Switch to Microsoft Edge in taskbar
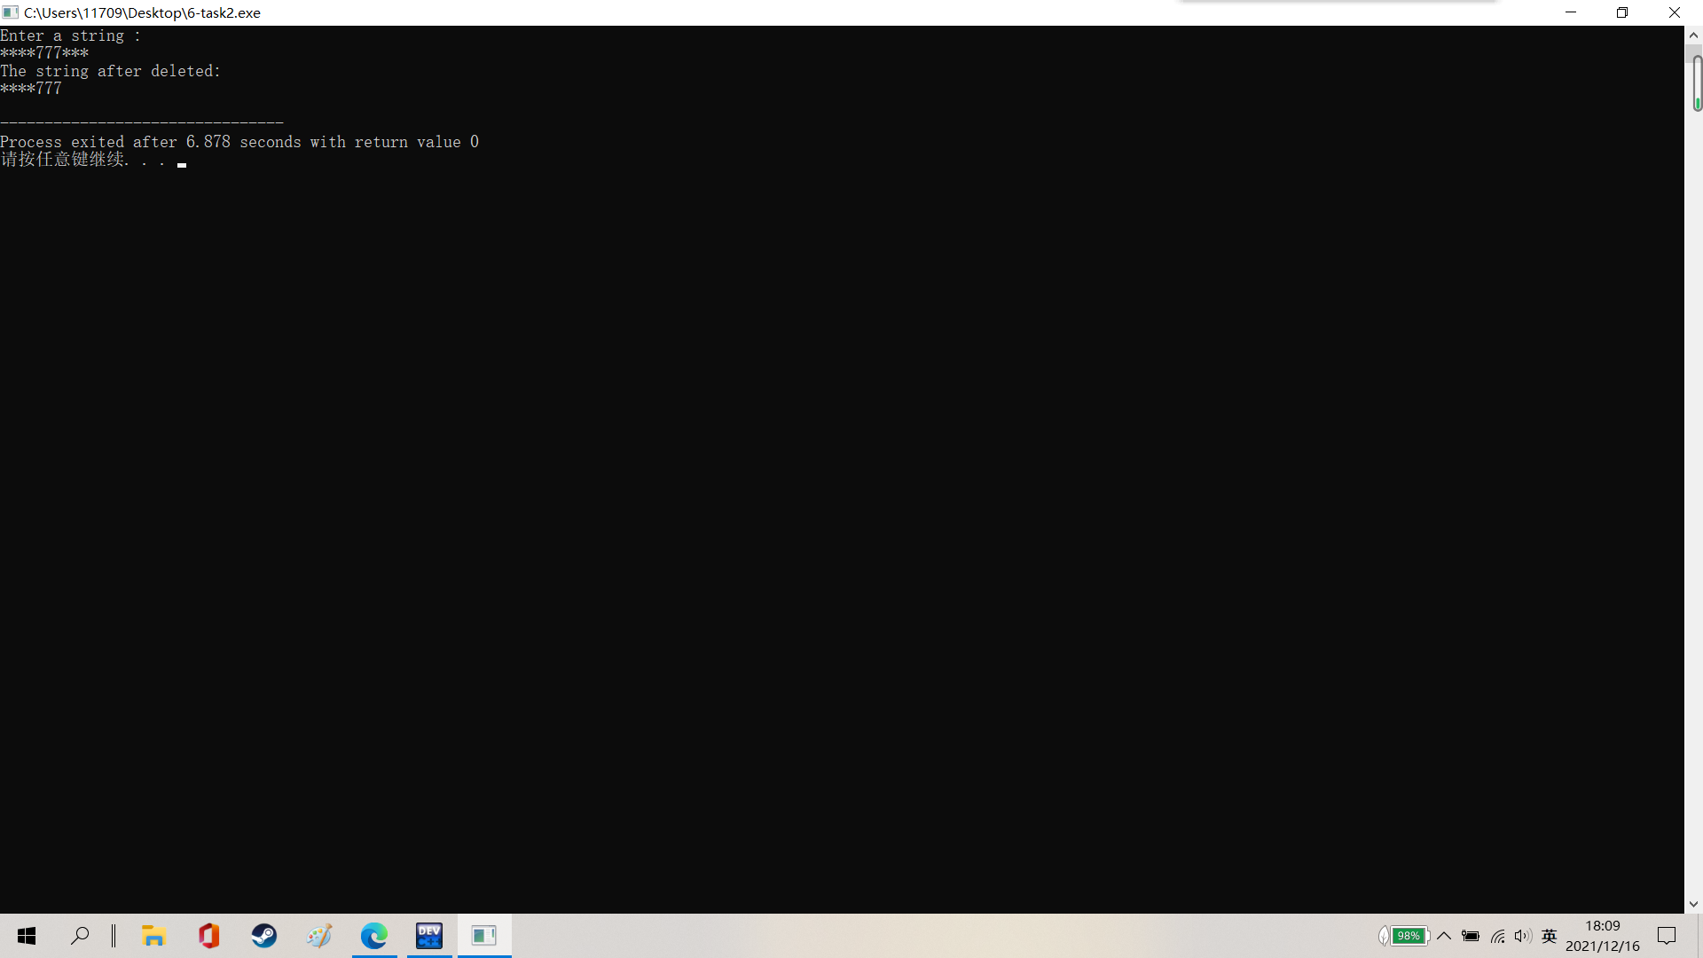Viewport: 1703px width, 958px height. [374, 936]
